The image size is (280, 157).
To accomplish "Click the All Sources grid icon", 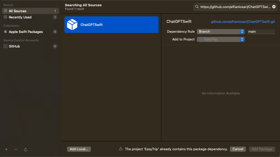I will coord(5,11).
